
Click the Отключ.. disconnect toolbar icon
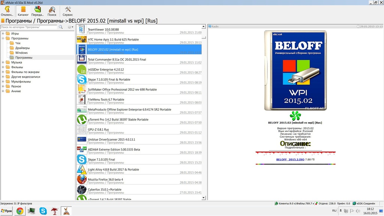click(7, 11)
